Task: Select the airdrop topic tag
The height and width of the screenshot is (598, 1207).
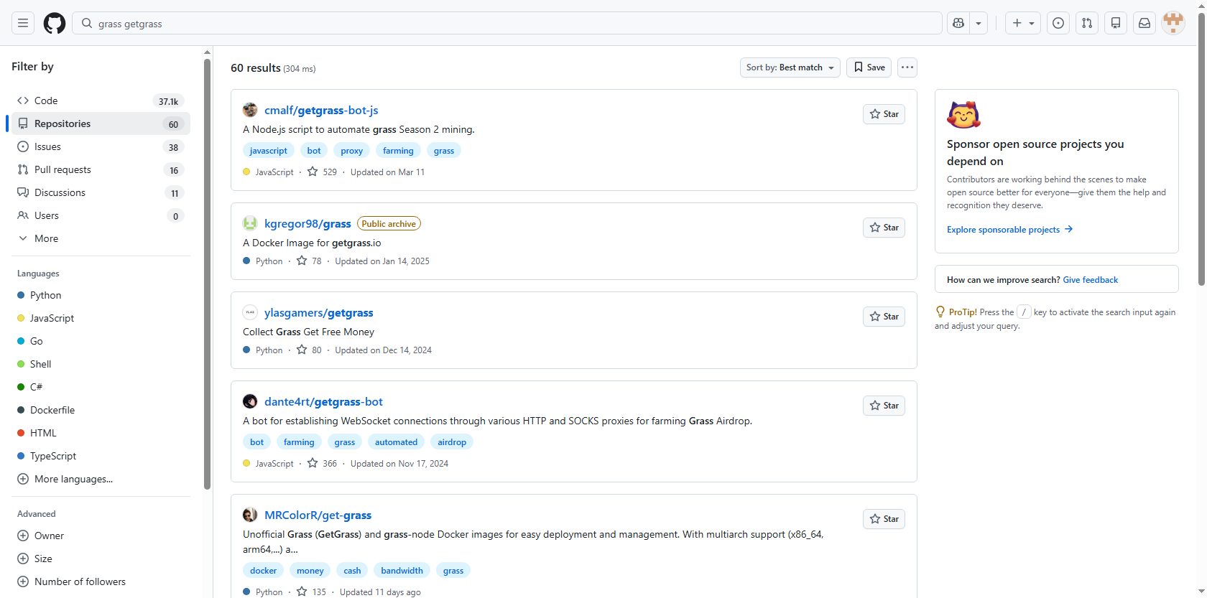Action: coord(452,442)
